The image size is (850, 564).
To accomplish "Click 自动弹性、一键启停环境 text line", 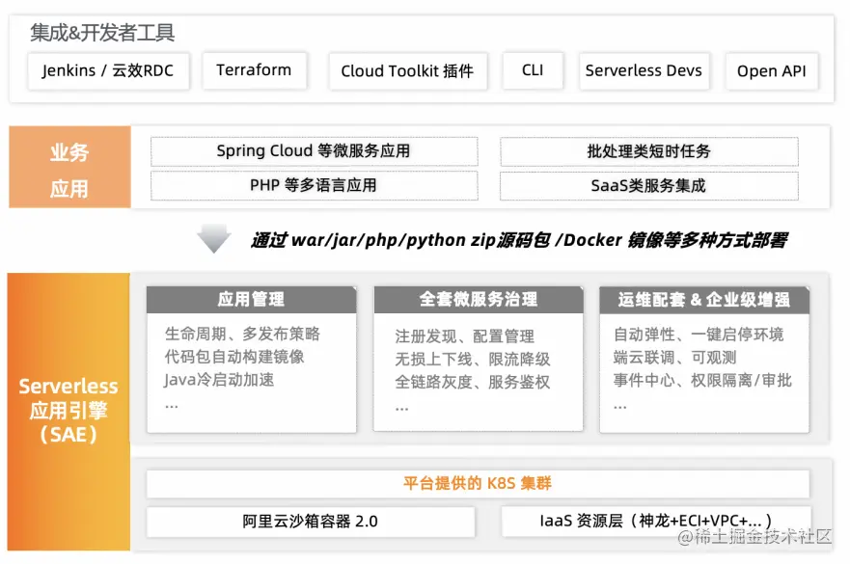I will [699, 335].
